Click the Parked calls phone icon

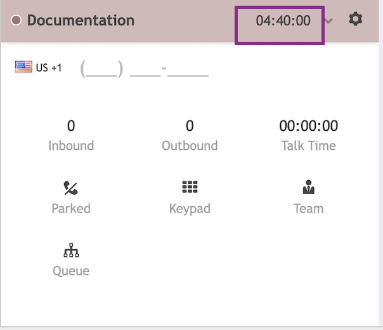tap(71, 187)
